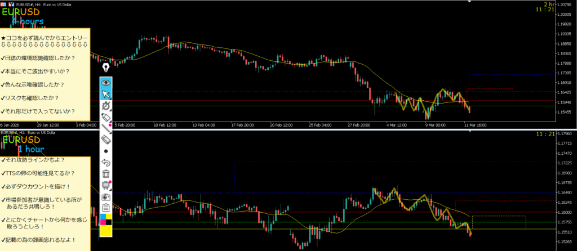Viewport: 577px width, 251px height.
Task: Click the pen nib icon above the drawing toolbar
Action: 105,68
